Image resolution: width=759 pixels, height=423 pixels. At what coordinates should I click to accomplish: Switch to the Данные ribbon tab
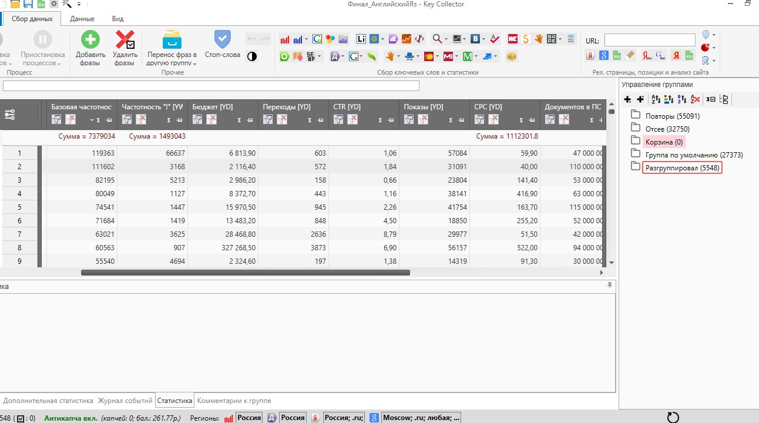[82, 19]
